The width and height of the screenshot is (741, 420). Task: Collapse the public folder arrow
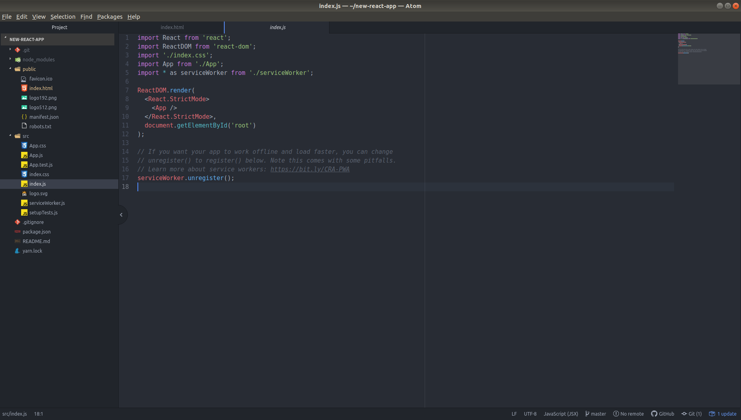(x=10, y=69)
